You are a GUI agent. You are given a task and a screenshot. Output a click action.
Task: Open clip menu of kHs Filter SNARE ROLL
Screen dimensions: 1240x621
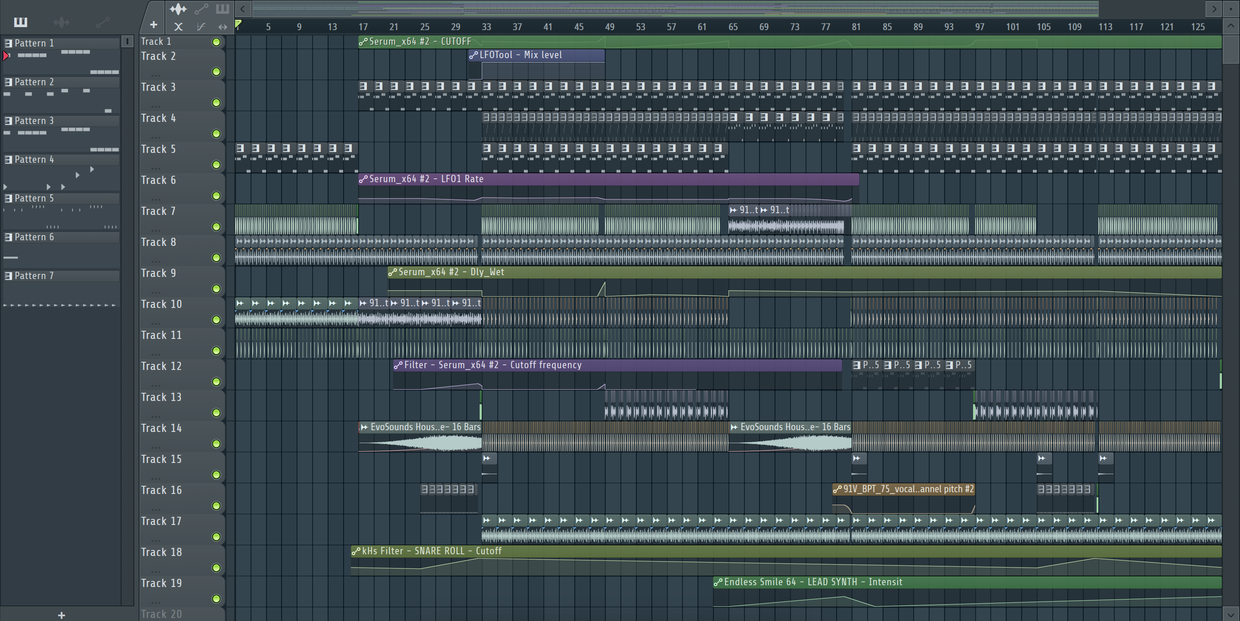356,551
